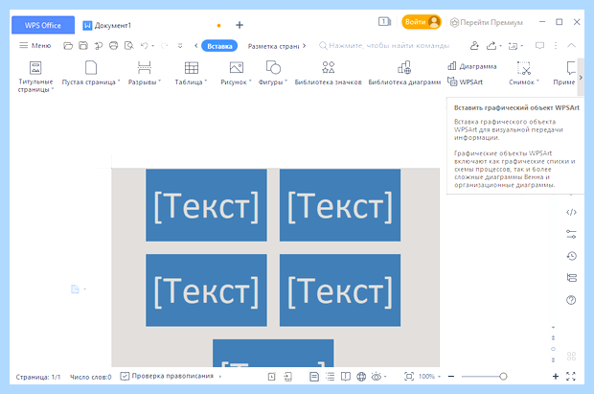Click Перейти Премиум link

click(487, 22)
